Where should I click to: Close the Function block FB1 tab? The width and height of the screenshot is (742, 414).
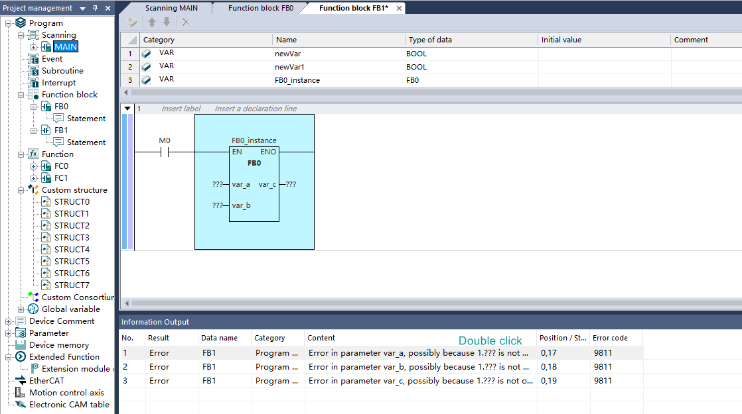point(399,9)
